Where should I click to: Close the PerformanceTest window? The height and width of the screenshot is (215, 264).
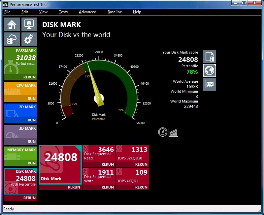(254, 3)
